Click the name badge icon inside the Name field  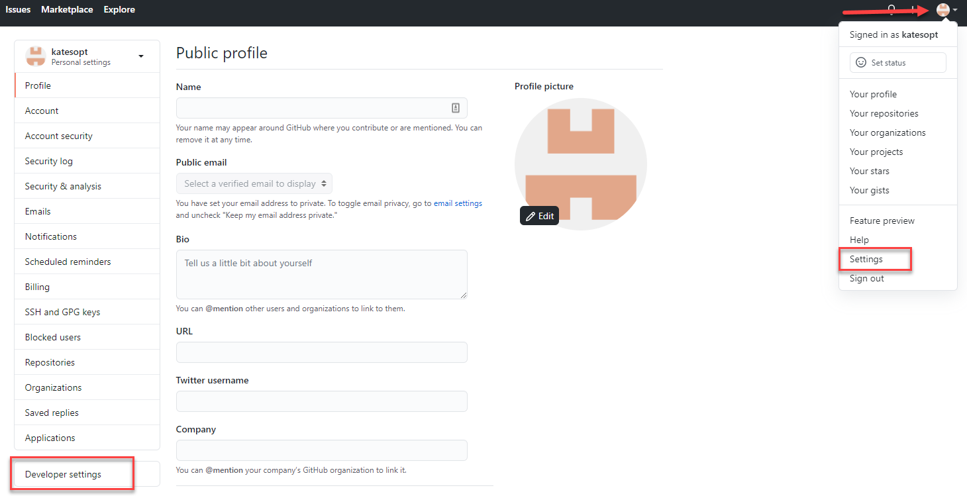[456, 107]
